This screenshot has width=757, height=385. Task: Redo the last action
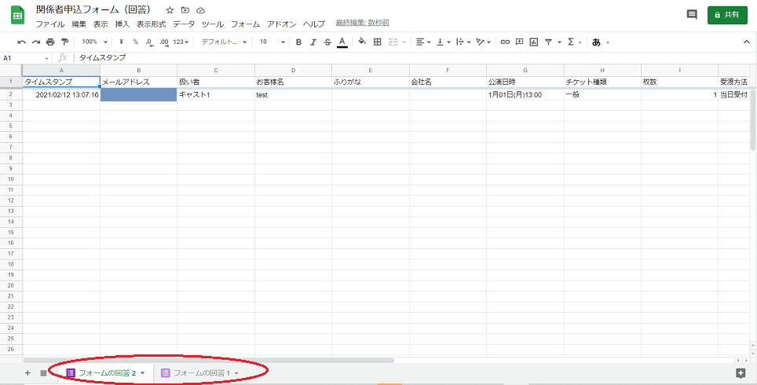(x=35, y=42)
